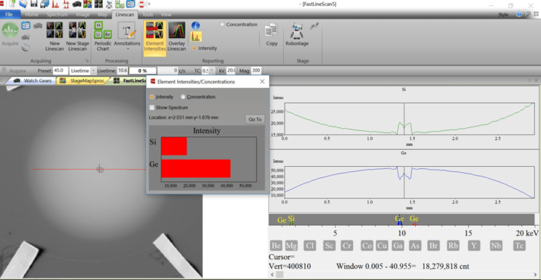Viewport: 541px width, 280px height.
Task: Close the Element Intensities/Concentrations dialog
Action: pyautogui.click(x=262, y=82)
